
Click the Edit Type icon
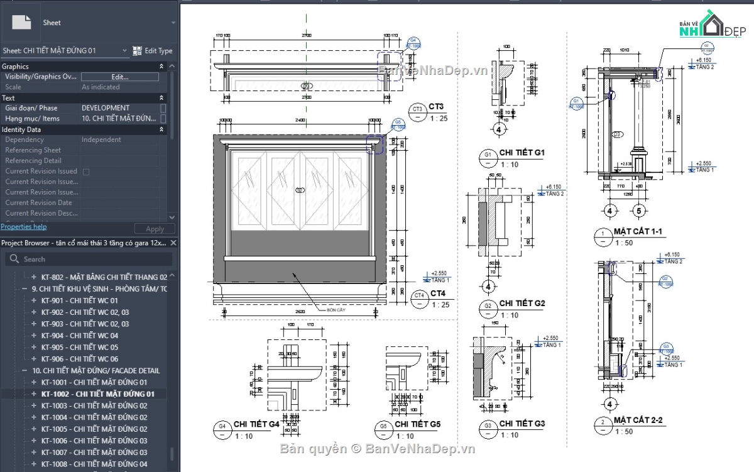pos(138,51)
